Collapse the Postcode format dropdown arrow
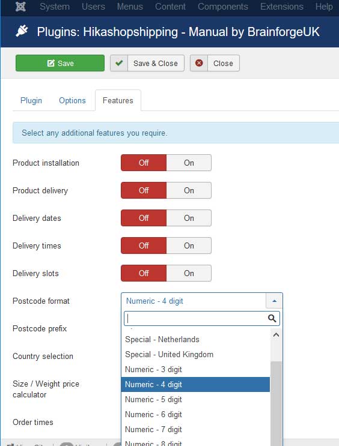 (274, 301)
